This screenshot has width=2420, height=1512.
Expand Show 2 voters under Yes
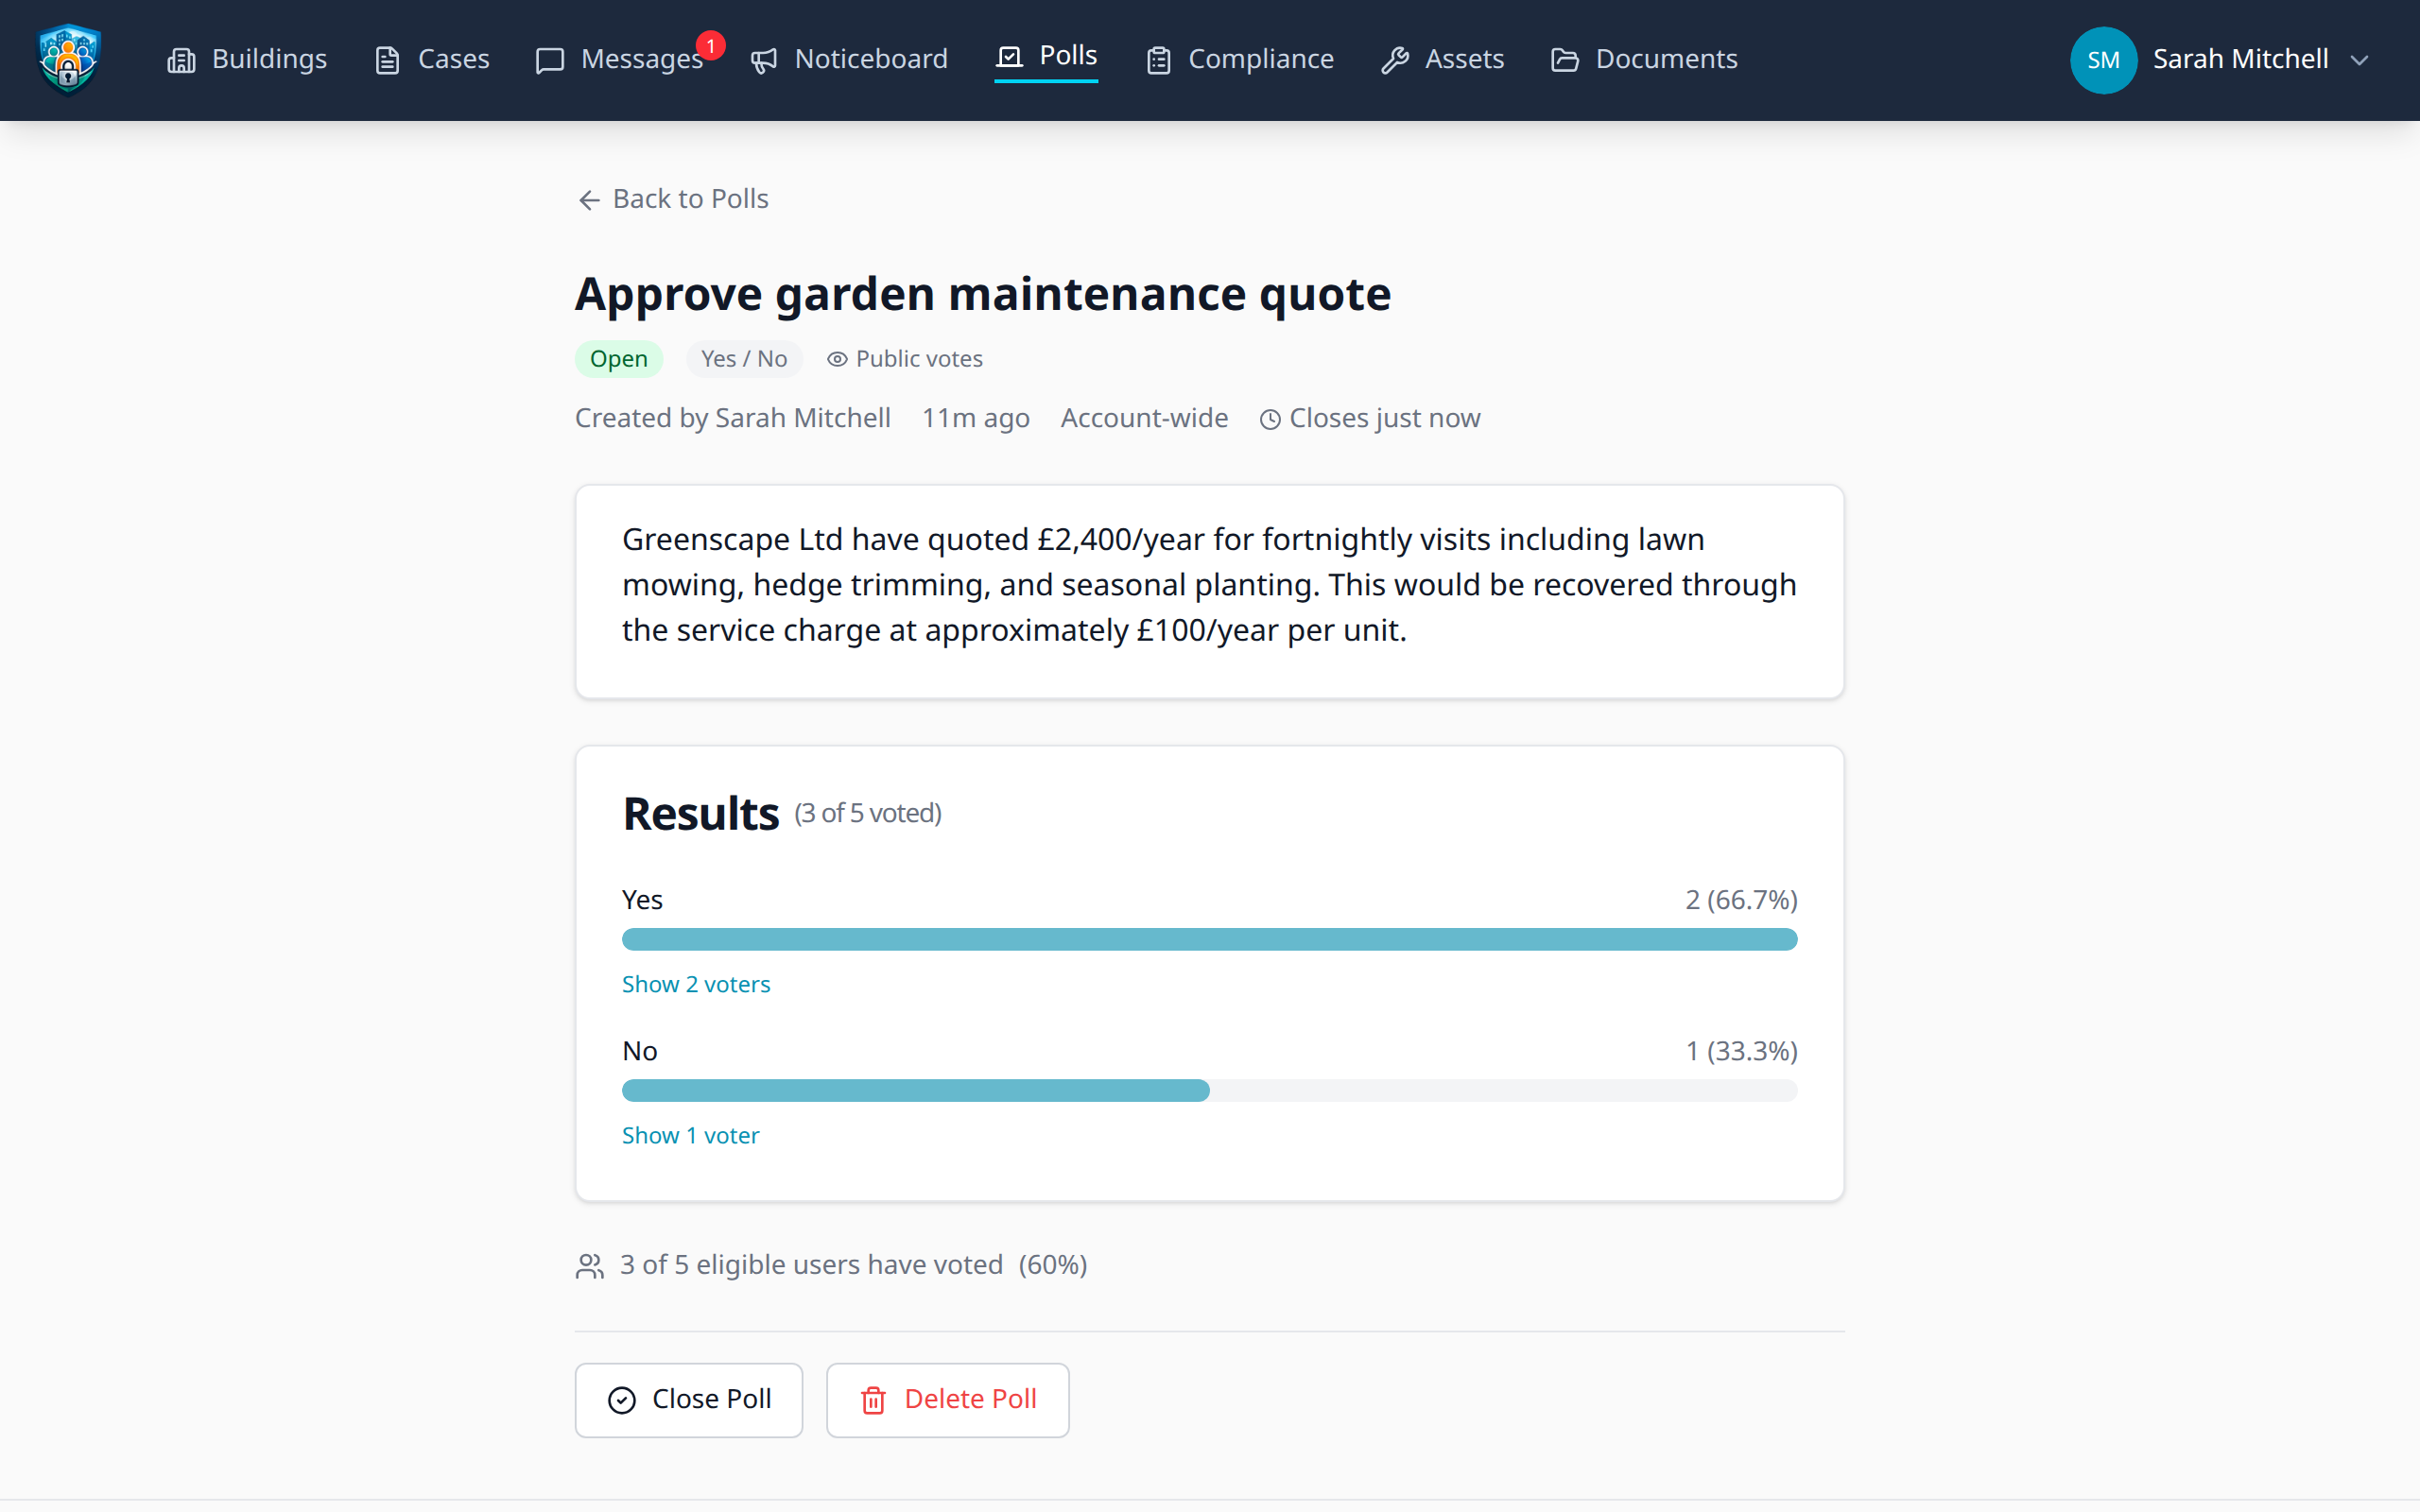pos(696,984)
